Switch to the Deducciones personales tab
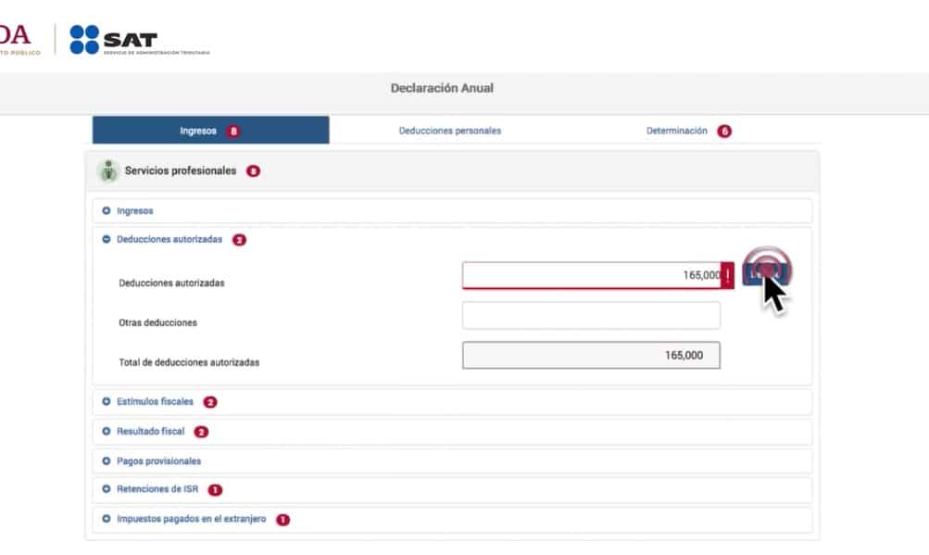 pyautogui.click(x=450, y=131)
